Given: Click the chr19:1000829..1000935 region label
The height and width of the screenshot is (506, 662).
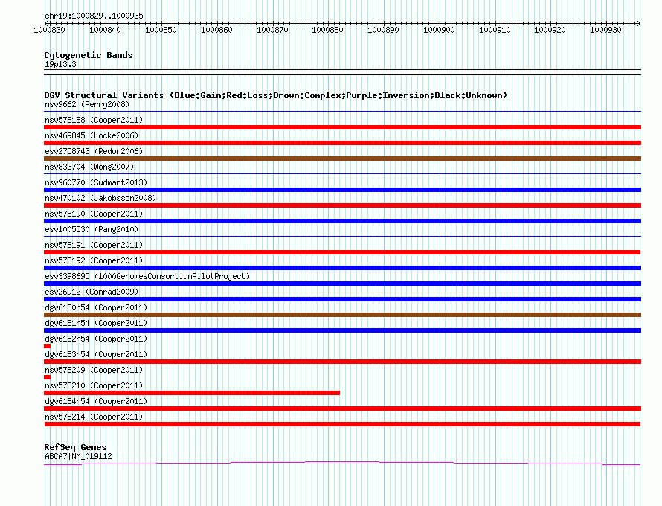Looking at the screenshot, I should pyautogui.click(x=94, y=16).
